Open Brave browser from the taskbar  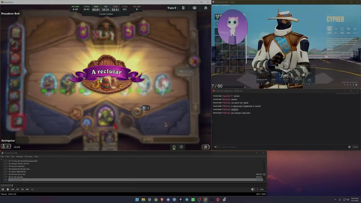pyautogui.click(x=162, y=200)
